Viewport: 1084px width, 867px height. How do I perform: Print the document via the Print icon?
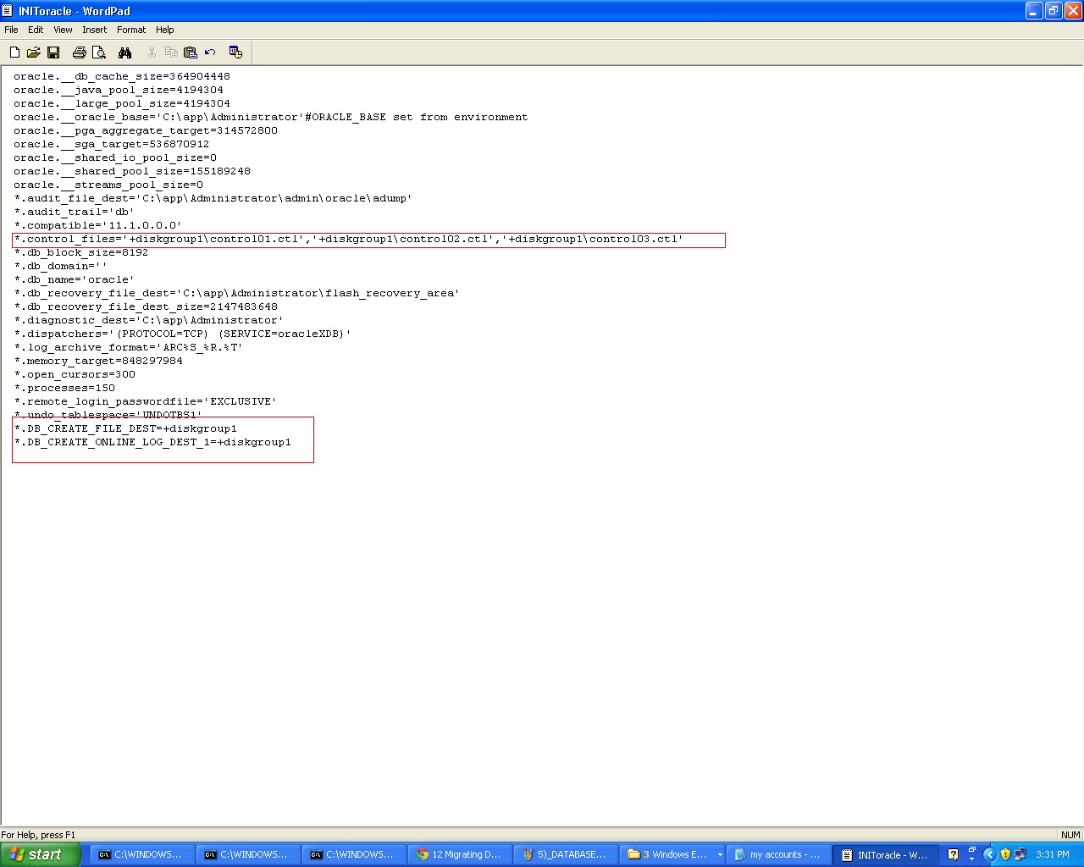pyautogui.click(x=78, y=52)
